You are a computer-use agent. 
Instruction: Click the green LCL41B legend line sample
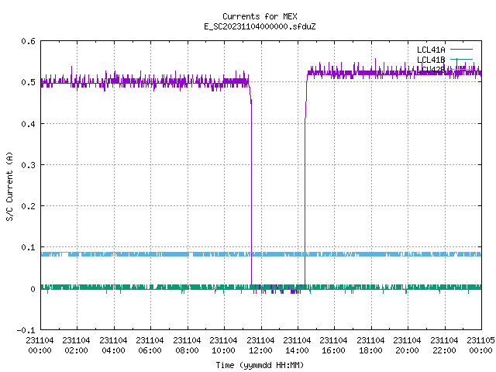pos(461,59)
